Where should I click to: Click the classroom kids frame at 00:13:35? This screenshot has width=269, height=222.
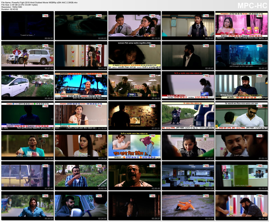click(x=135, y=26)
